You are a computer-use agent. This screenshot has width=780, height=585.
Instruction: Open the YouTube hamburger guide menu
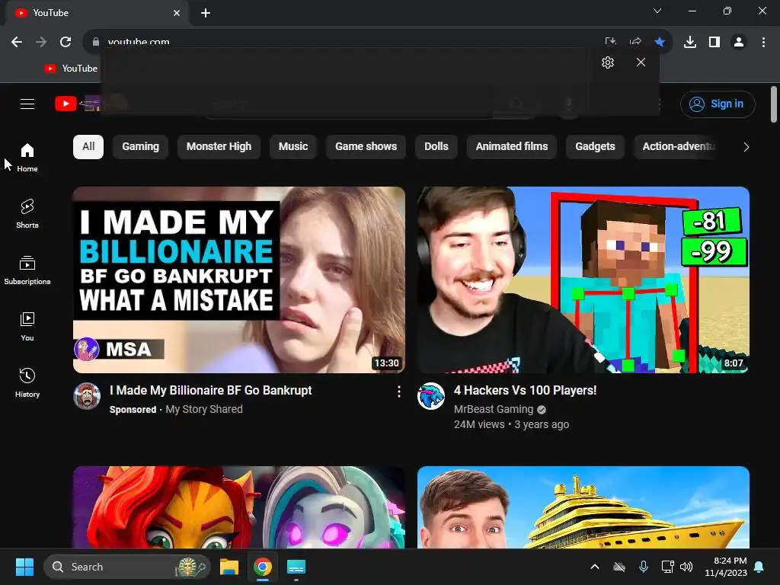point(27,104)
